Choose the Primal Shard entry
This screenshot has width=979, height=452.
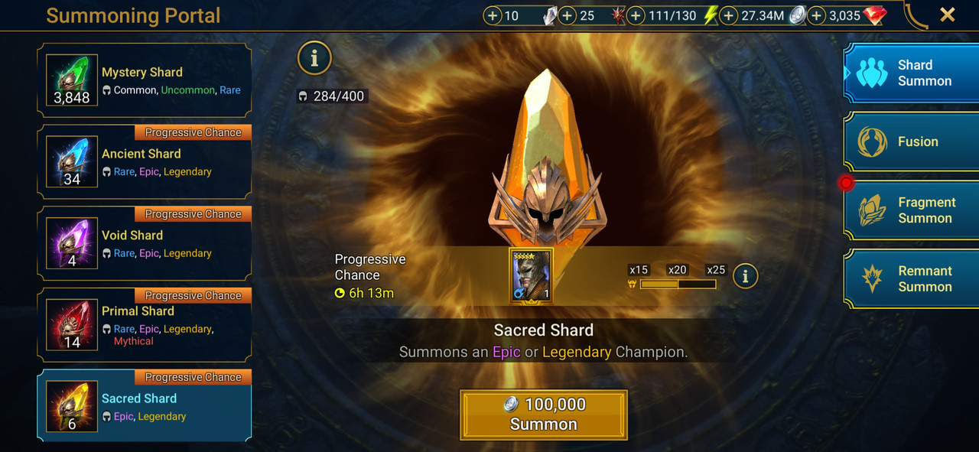tap(145, 325)
